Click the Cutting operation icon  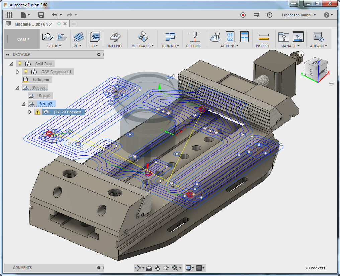[193, 37]
